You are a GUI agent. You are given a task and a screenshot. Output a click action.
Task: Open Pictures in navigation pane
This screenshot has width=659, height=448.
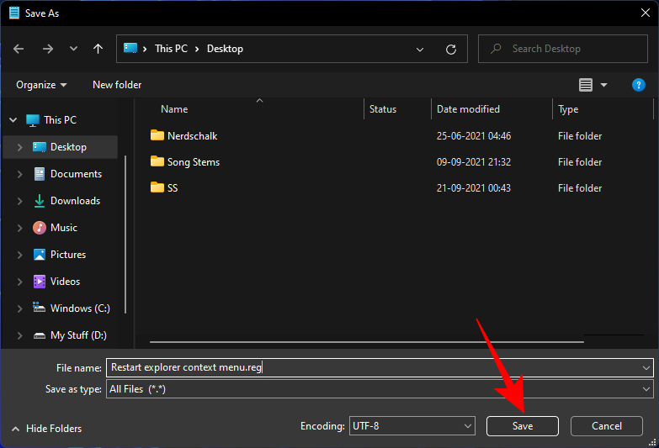(67, 255)
